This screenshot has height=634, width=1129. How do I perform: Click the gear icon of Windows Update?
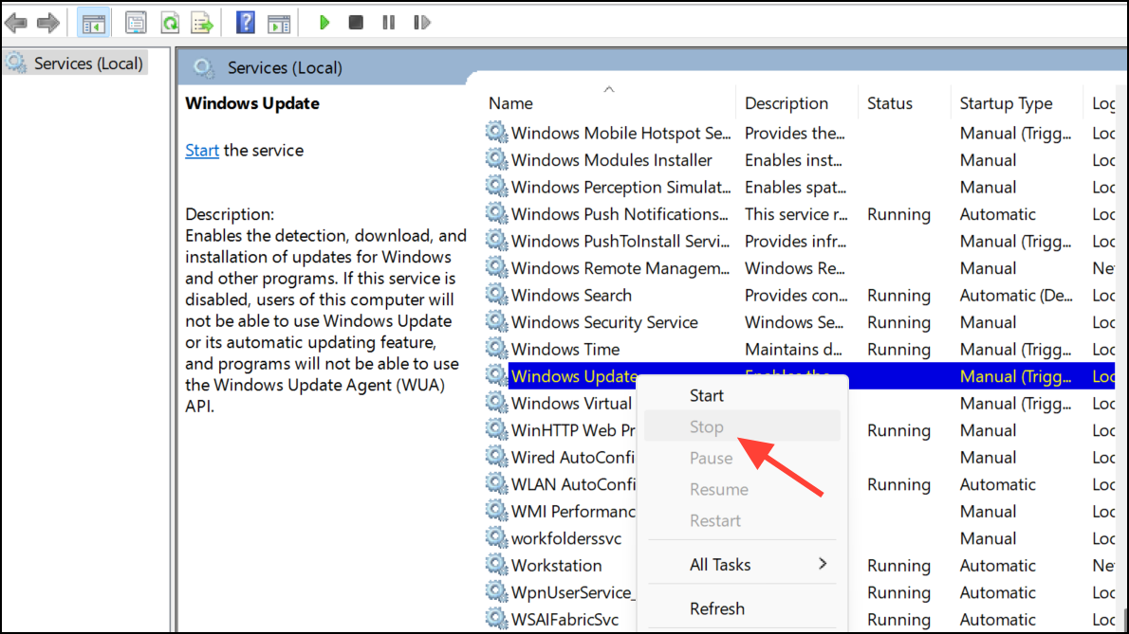pyautogui.click(x=496, y=375)
